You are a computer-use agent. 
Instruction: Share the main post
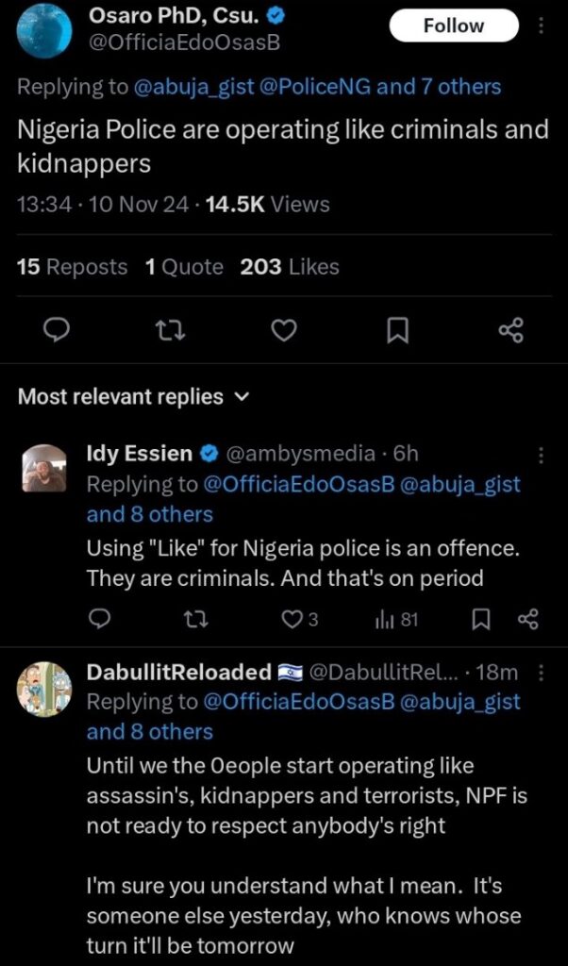[x=510, y=329]
